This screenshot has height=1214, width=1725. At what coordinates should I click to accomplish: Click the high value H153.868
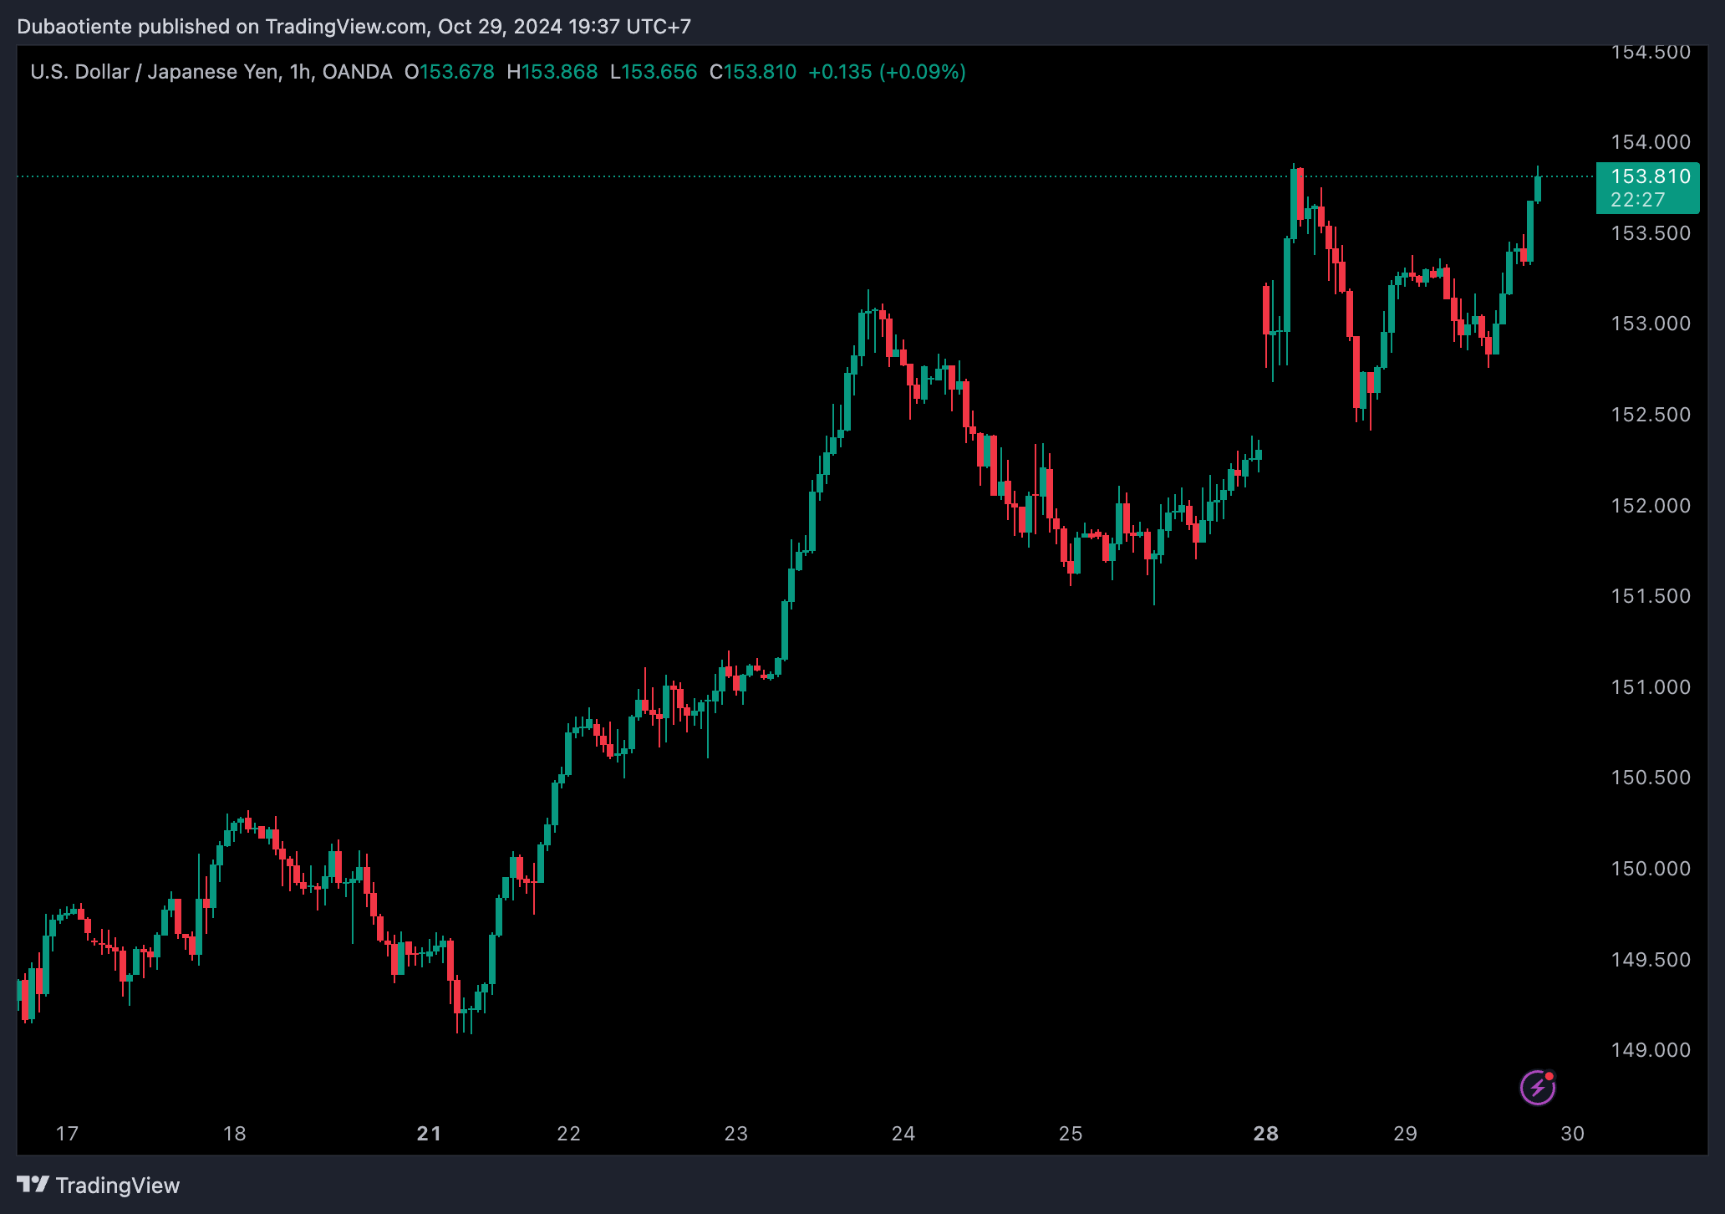point(552,72)
